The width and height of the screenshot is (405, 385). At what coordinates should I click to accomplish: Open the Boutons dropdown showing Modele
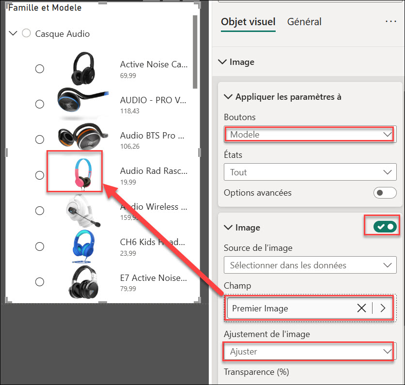[310, 135]
